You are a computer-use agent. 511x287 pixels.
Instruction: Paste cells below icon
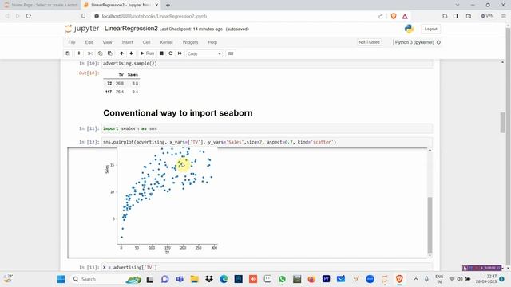pyautogui.click(x=110, y=53)
